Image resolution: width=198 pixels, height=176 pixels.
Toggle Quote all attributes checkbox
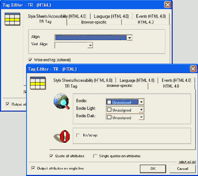[x=51, y=156]
